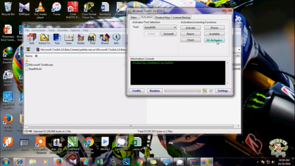Open the WinRAR File menu
The image size is (295, 166).
27,30
